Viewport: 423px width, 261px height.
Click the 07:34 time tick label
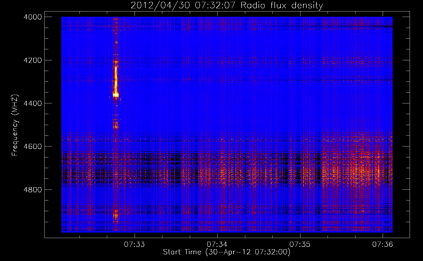(217, 244)
